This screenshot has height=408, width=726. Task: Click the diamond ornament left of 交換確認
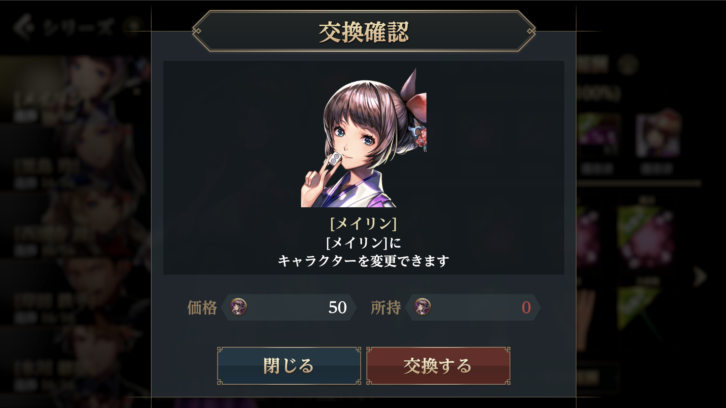pyautogui.click(x=197, y=31)
